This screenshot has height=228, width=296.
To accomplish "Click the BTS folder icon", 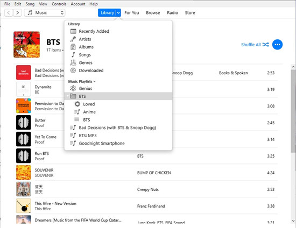I will 73,96.
